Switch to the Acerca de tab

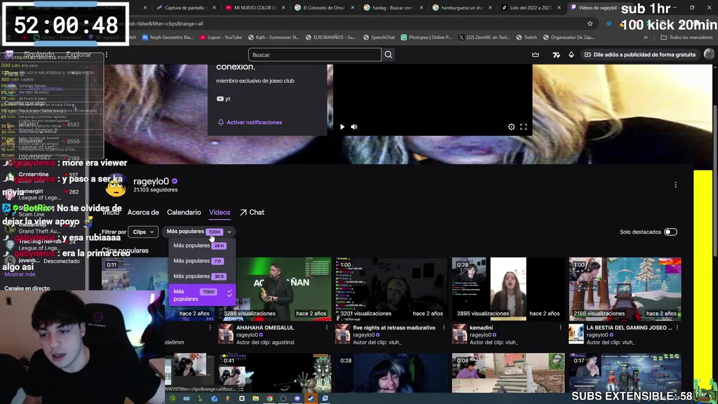tap(143, 212)
